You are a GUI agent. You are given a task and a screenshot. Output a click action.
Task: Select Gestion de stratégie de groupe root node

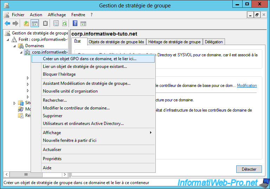tap(40, 33)
